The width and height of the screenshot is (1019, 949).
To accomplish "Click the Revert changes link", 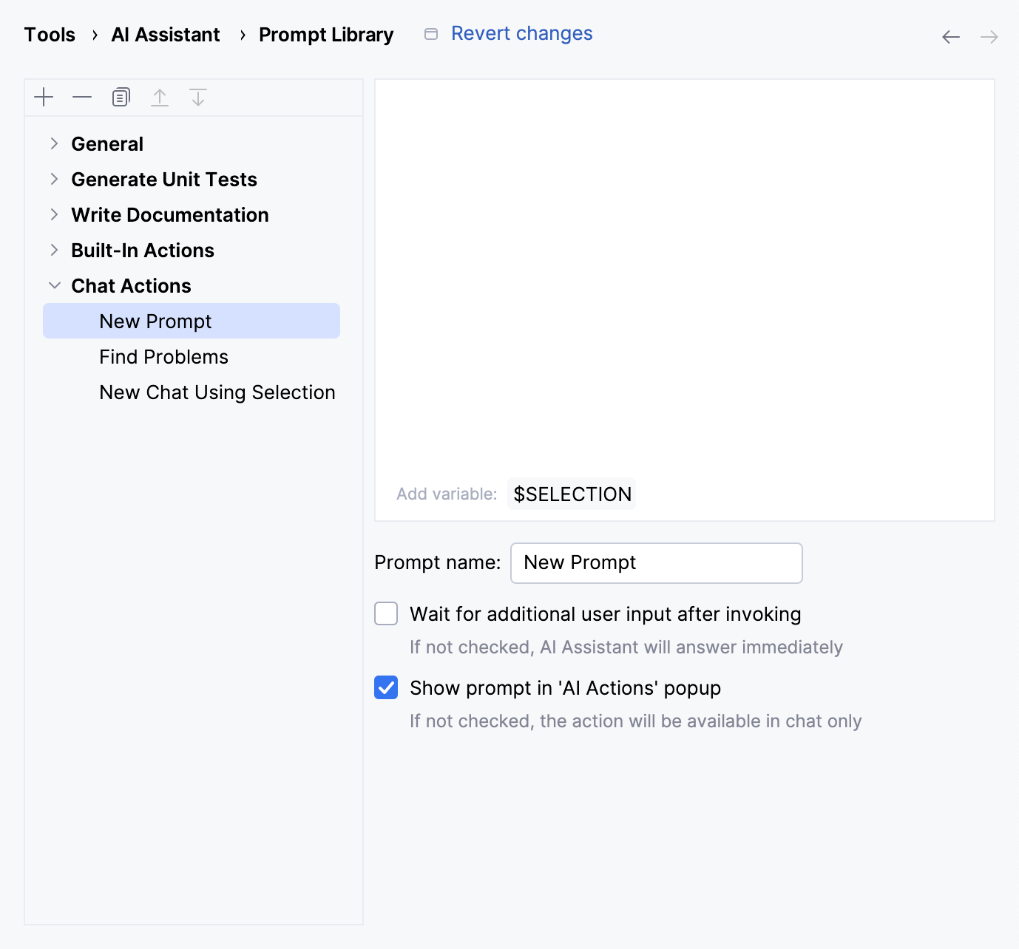I will tap(521, 33).
